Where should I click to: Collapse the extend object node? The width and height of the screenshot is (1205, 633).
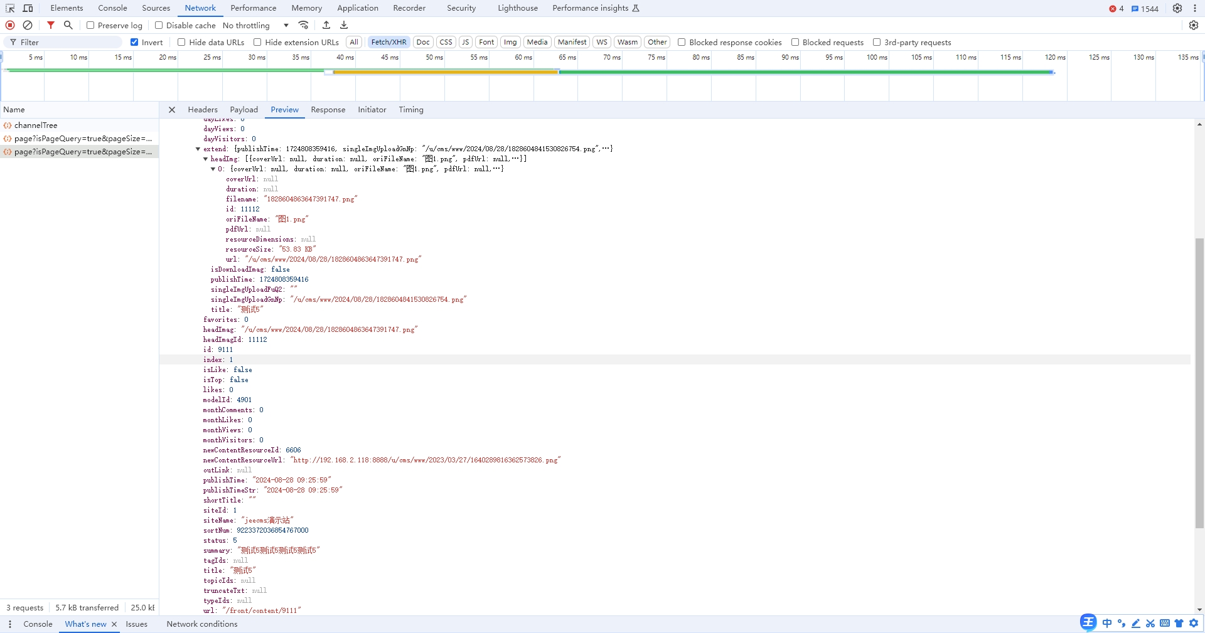tap(198, 149)
